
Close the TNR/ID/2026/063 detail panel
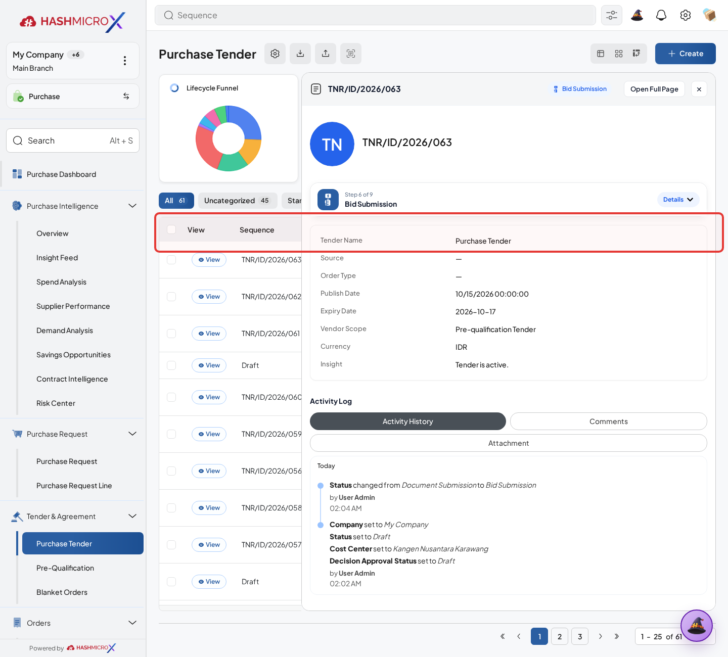[699, 89]
